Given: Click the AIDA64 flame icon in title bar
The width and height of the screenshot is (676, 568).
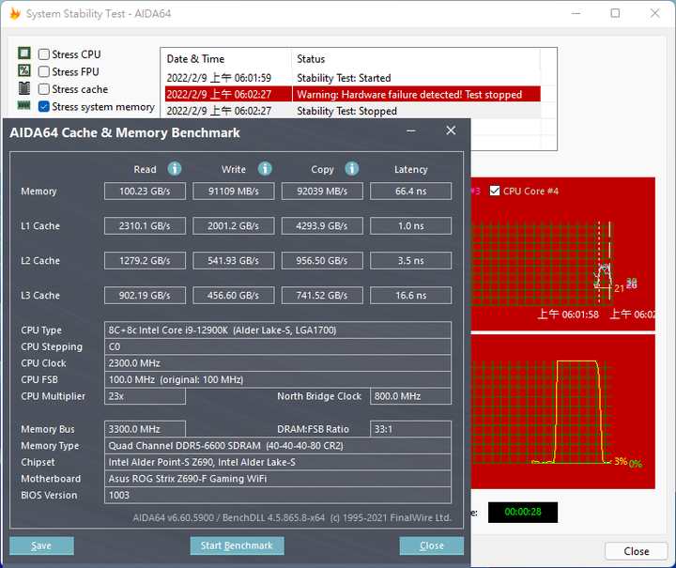Looking at the screenshot, I should tap(15, 13).
